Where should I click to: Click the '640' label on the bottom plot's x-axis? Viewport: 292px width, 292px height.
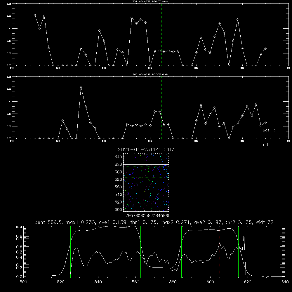tap(285, 282)
